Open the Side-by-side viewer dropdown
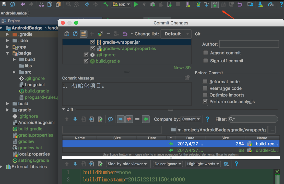The height and width of the screenshot is (184, 284). tap(127, 164)
